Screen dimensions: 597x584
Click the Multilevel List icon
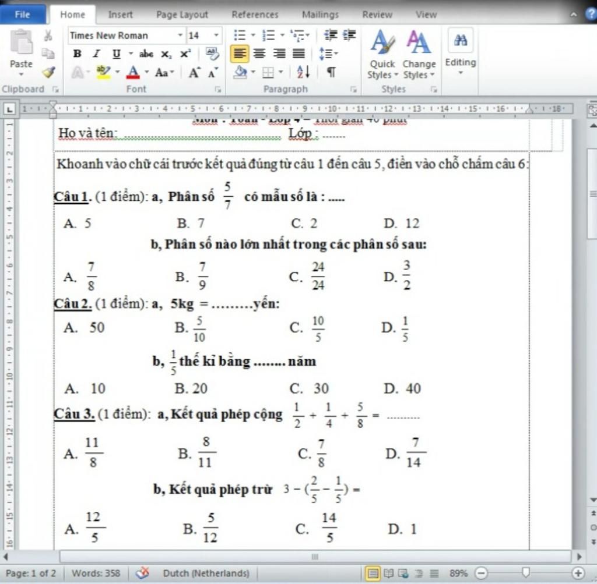(297, 36)
